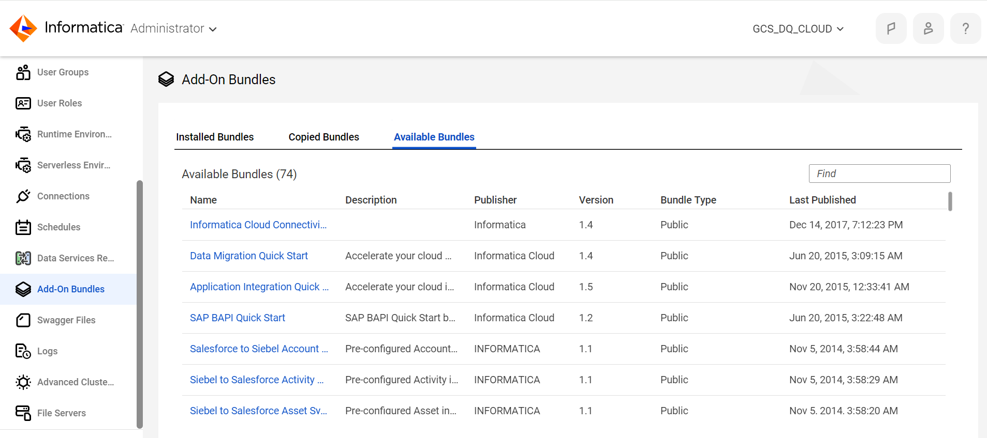The width and height of the screenshot is (987, 438).
Task: Click the Connections plug icon
Action: (x=23, y=196)
